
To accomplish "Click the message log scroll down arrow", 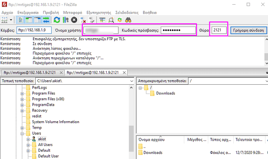I will pyautogui.click(x=266, y=63).
